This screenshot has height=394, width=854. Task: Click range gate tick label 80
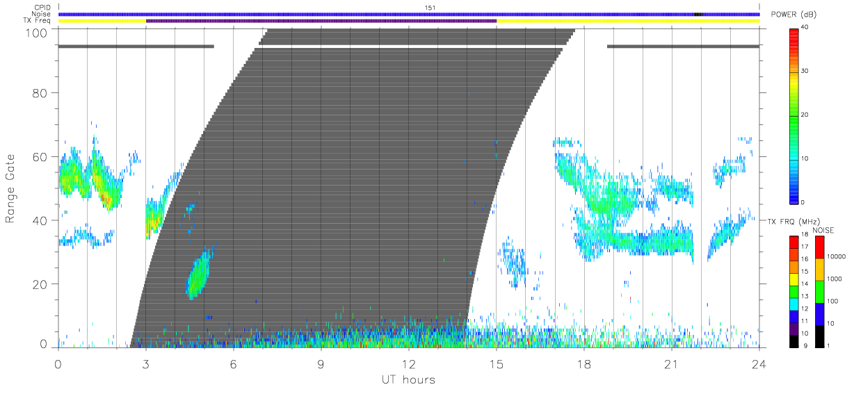(40, 92)
